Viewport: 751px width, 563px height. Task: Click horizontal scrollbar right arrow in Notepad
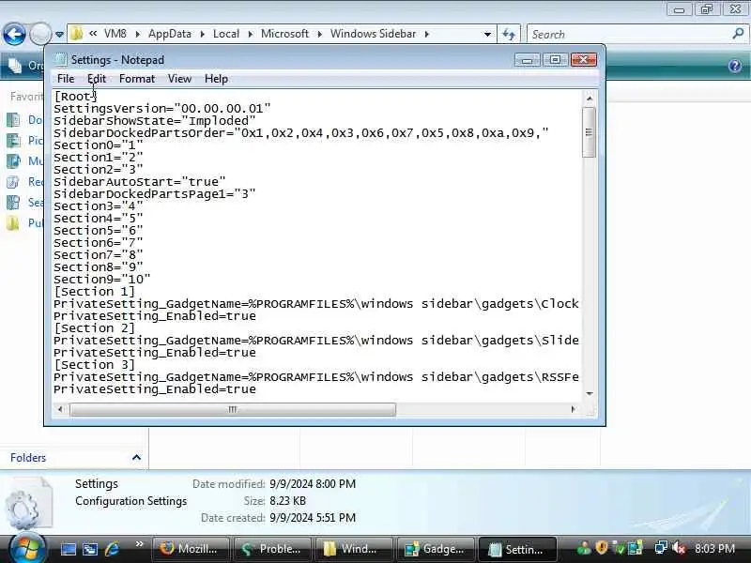[x=573, y=409]
